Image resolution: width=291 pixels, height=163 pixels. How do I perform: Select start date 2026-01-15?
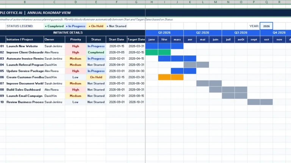pyautogui.click(x=117, y=46)
